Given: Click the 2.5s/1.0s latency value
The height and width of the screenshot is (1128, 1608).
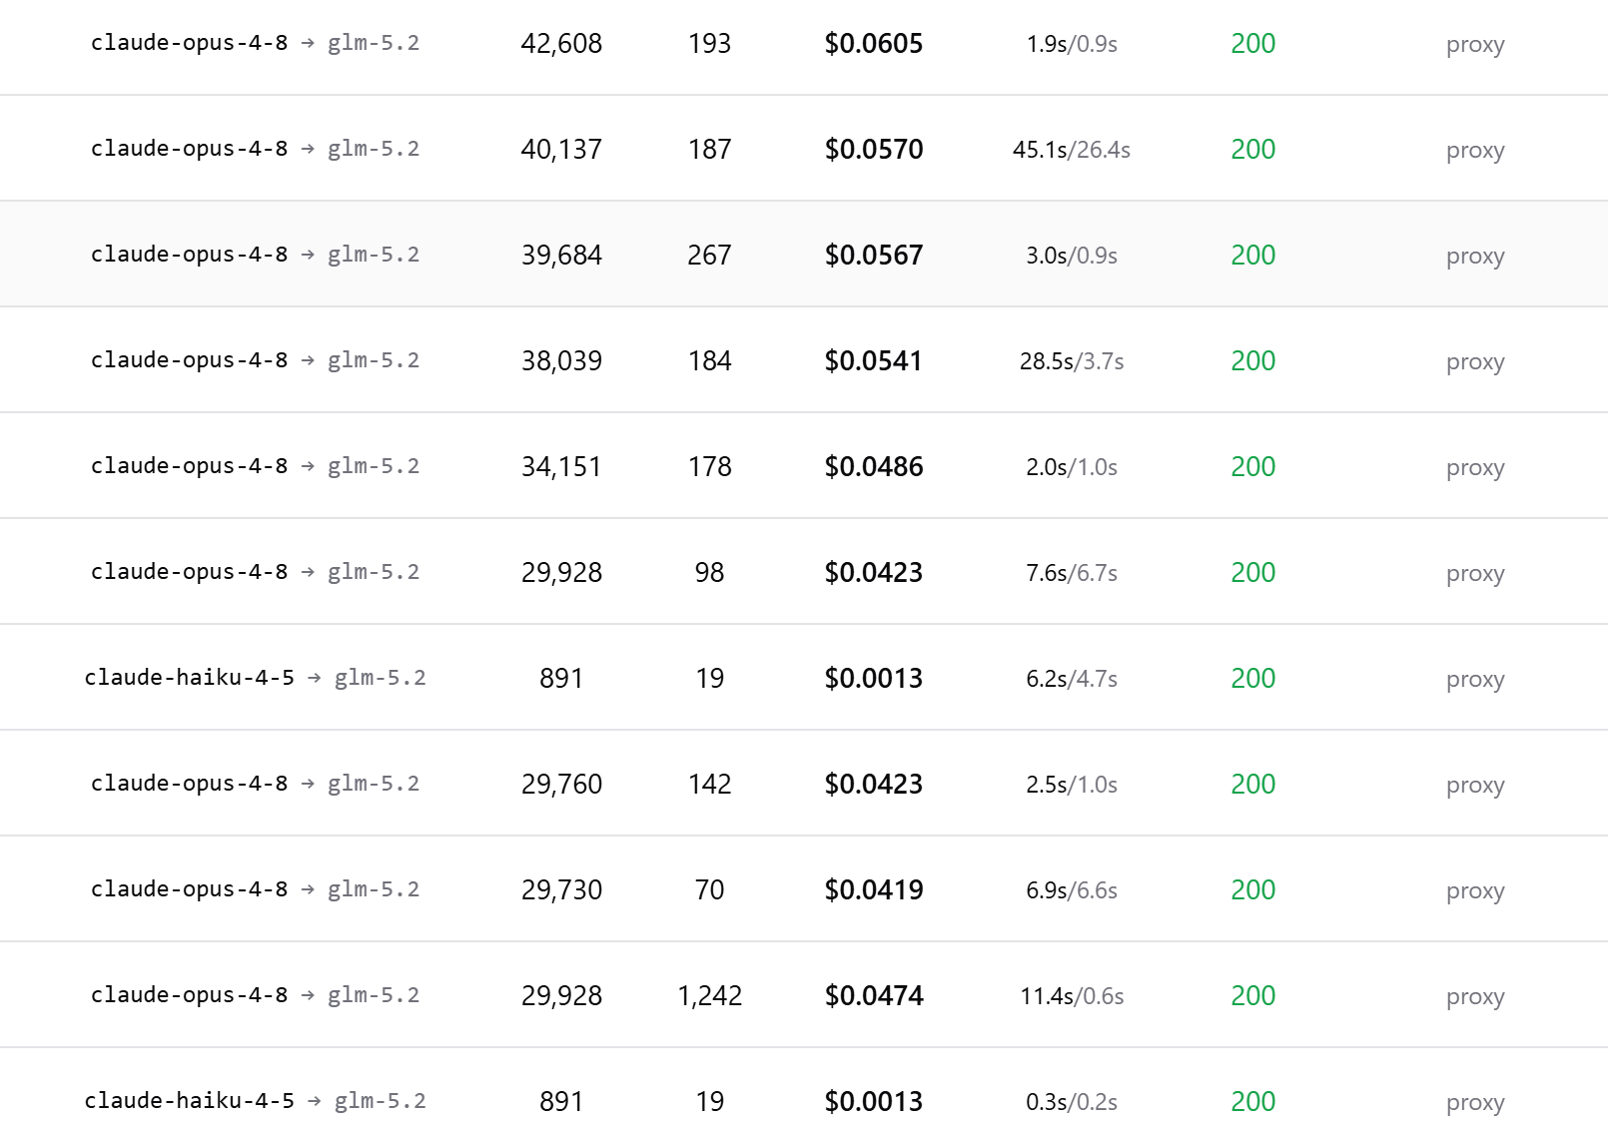Looking at the screenshot, I should pyautogui.click(x=1072, y=785).
